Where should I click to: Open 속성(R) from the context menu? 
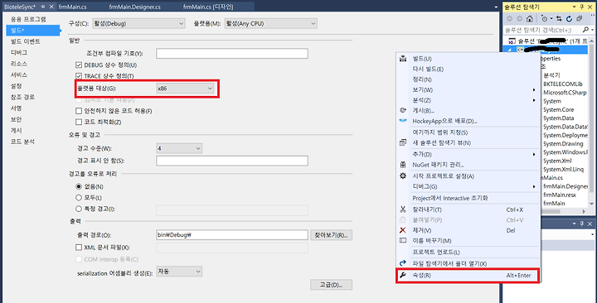click(468, 275)
